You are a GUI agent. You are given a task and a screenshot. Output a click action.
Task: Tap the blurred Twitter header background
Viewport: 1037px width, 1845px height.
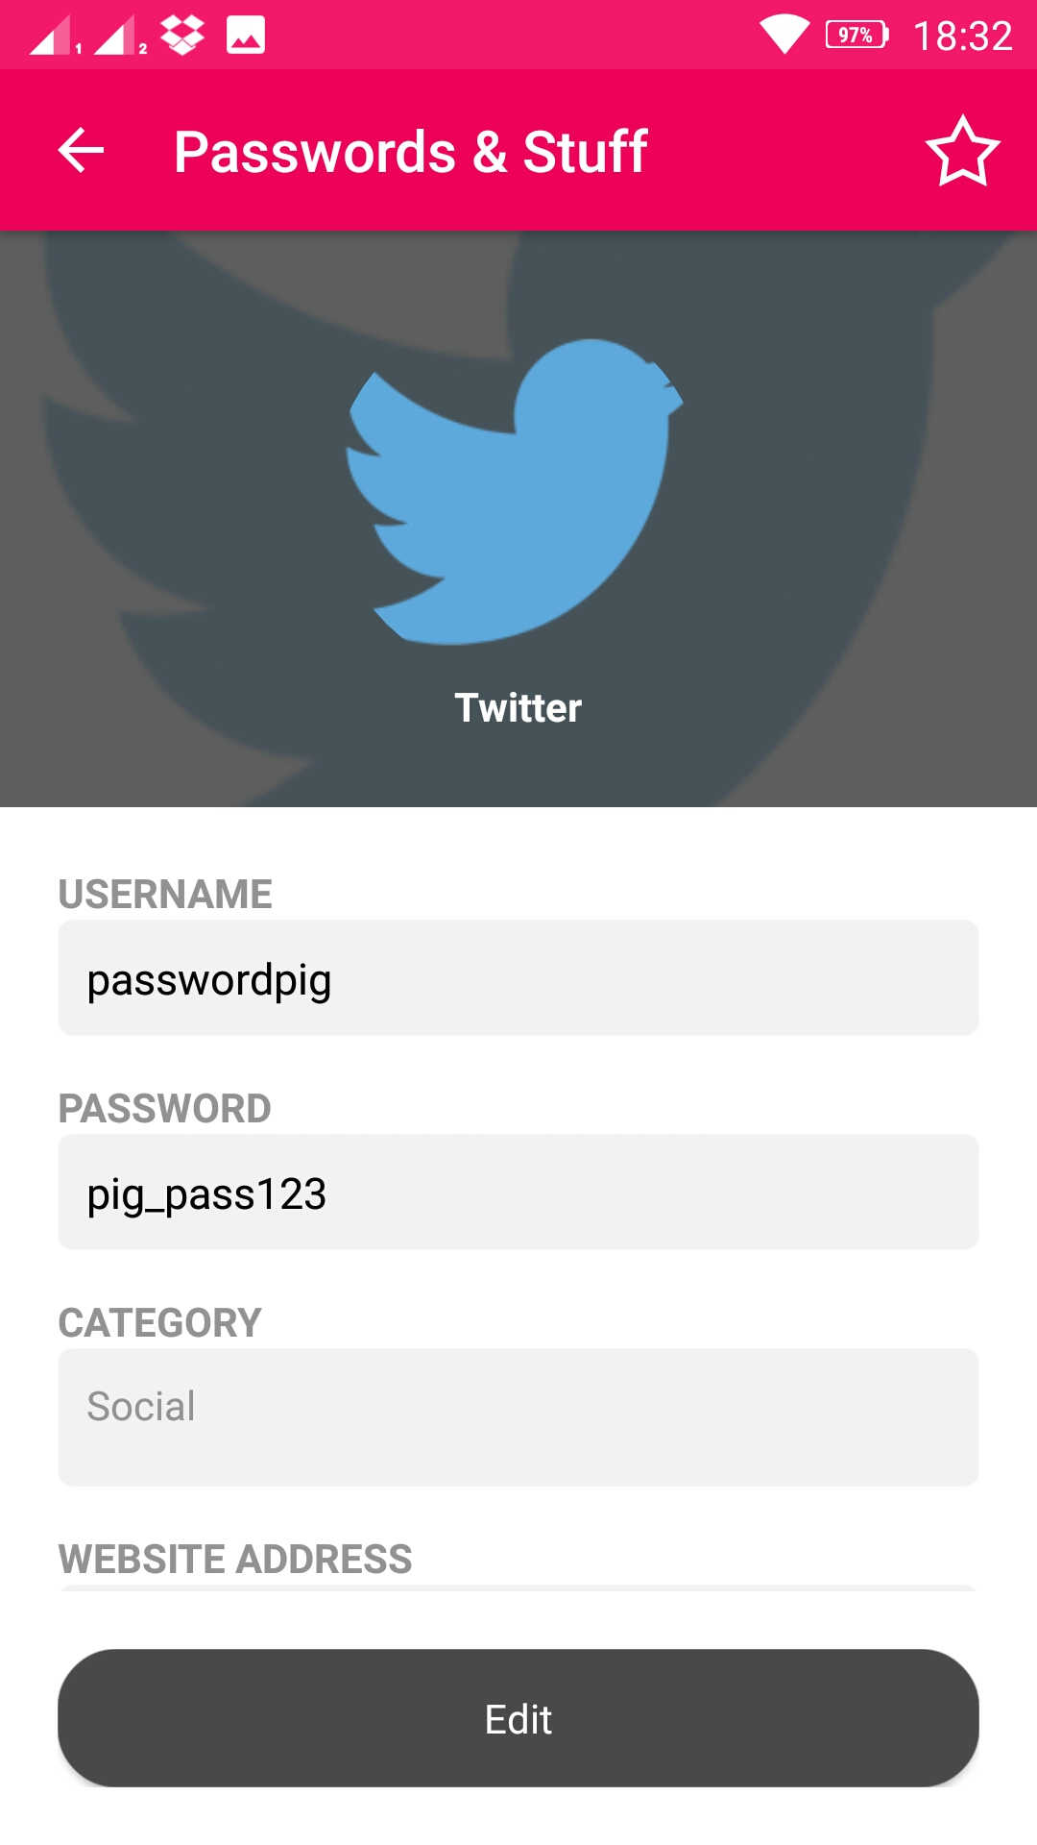pos(518,519)
